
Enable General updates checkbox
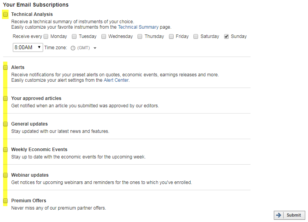[5, 124]
